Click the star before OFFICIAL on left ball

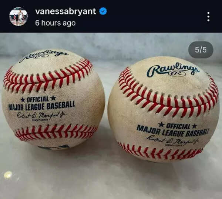pos(23,100)
